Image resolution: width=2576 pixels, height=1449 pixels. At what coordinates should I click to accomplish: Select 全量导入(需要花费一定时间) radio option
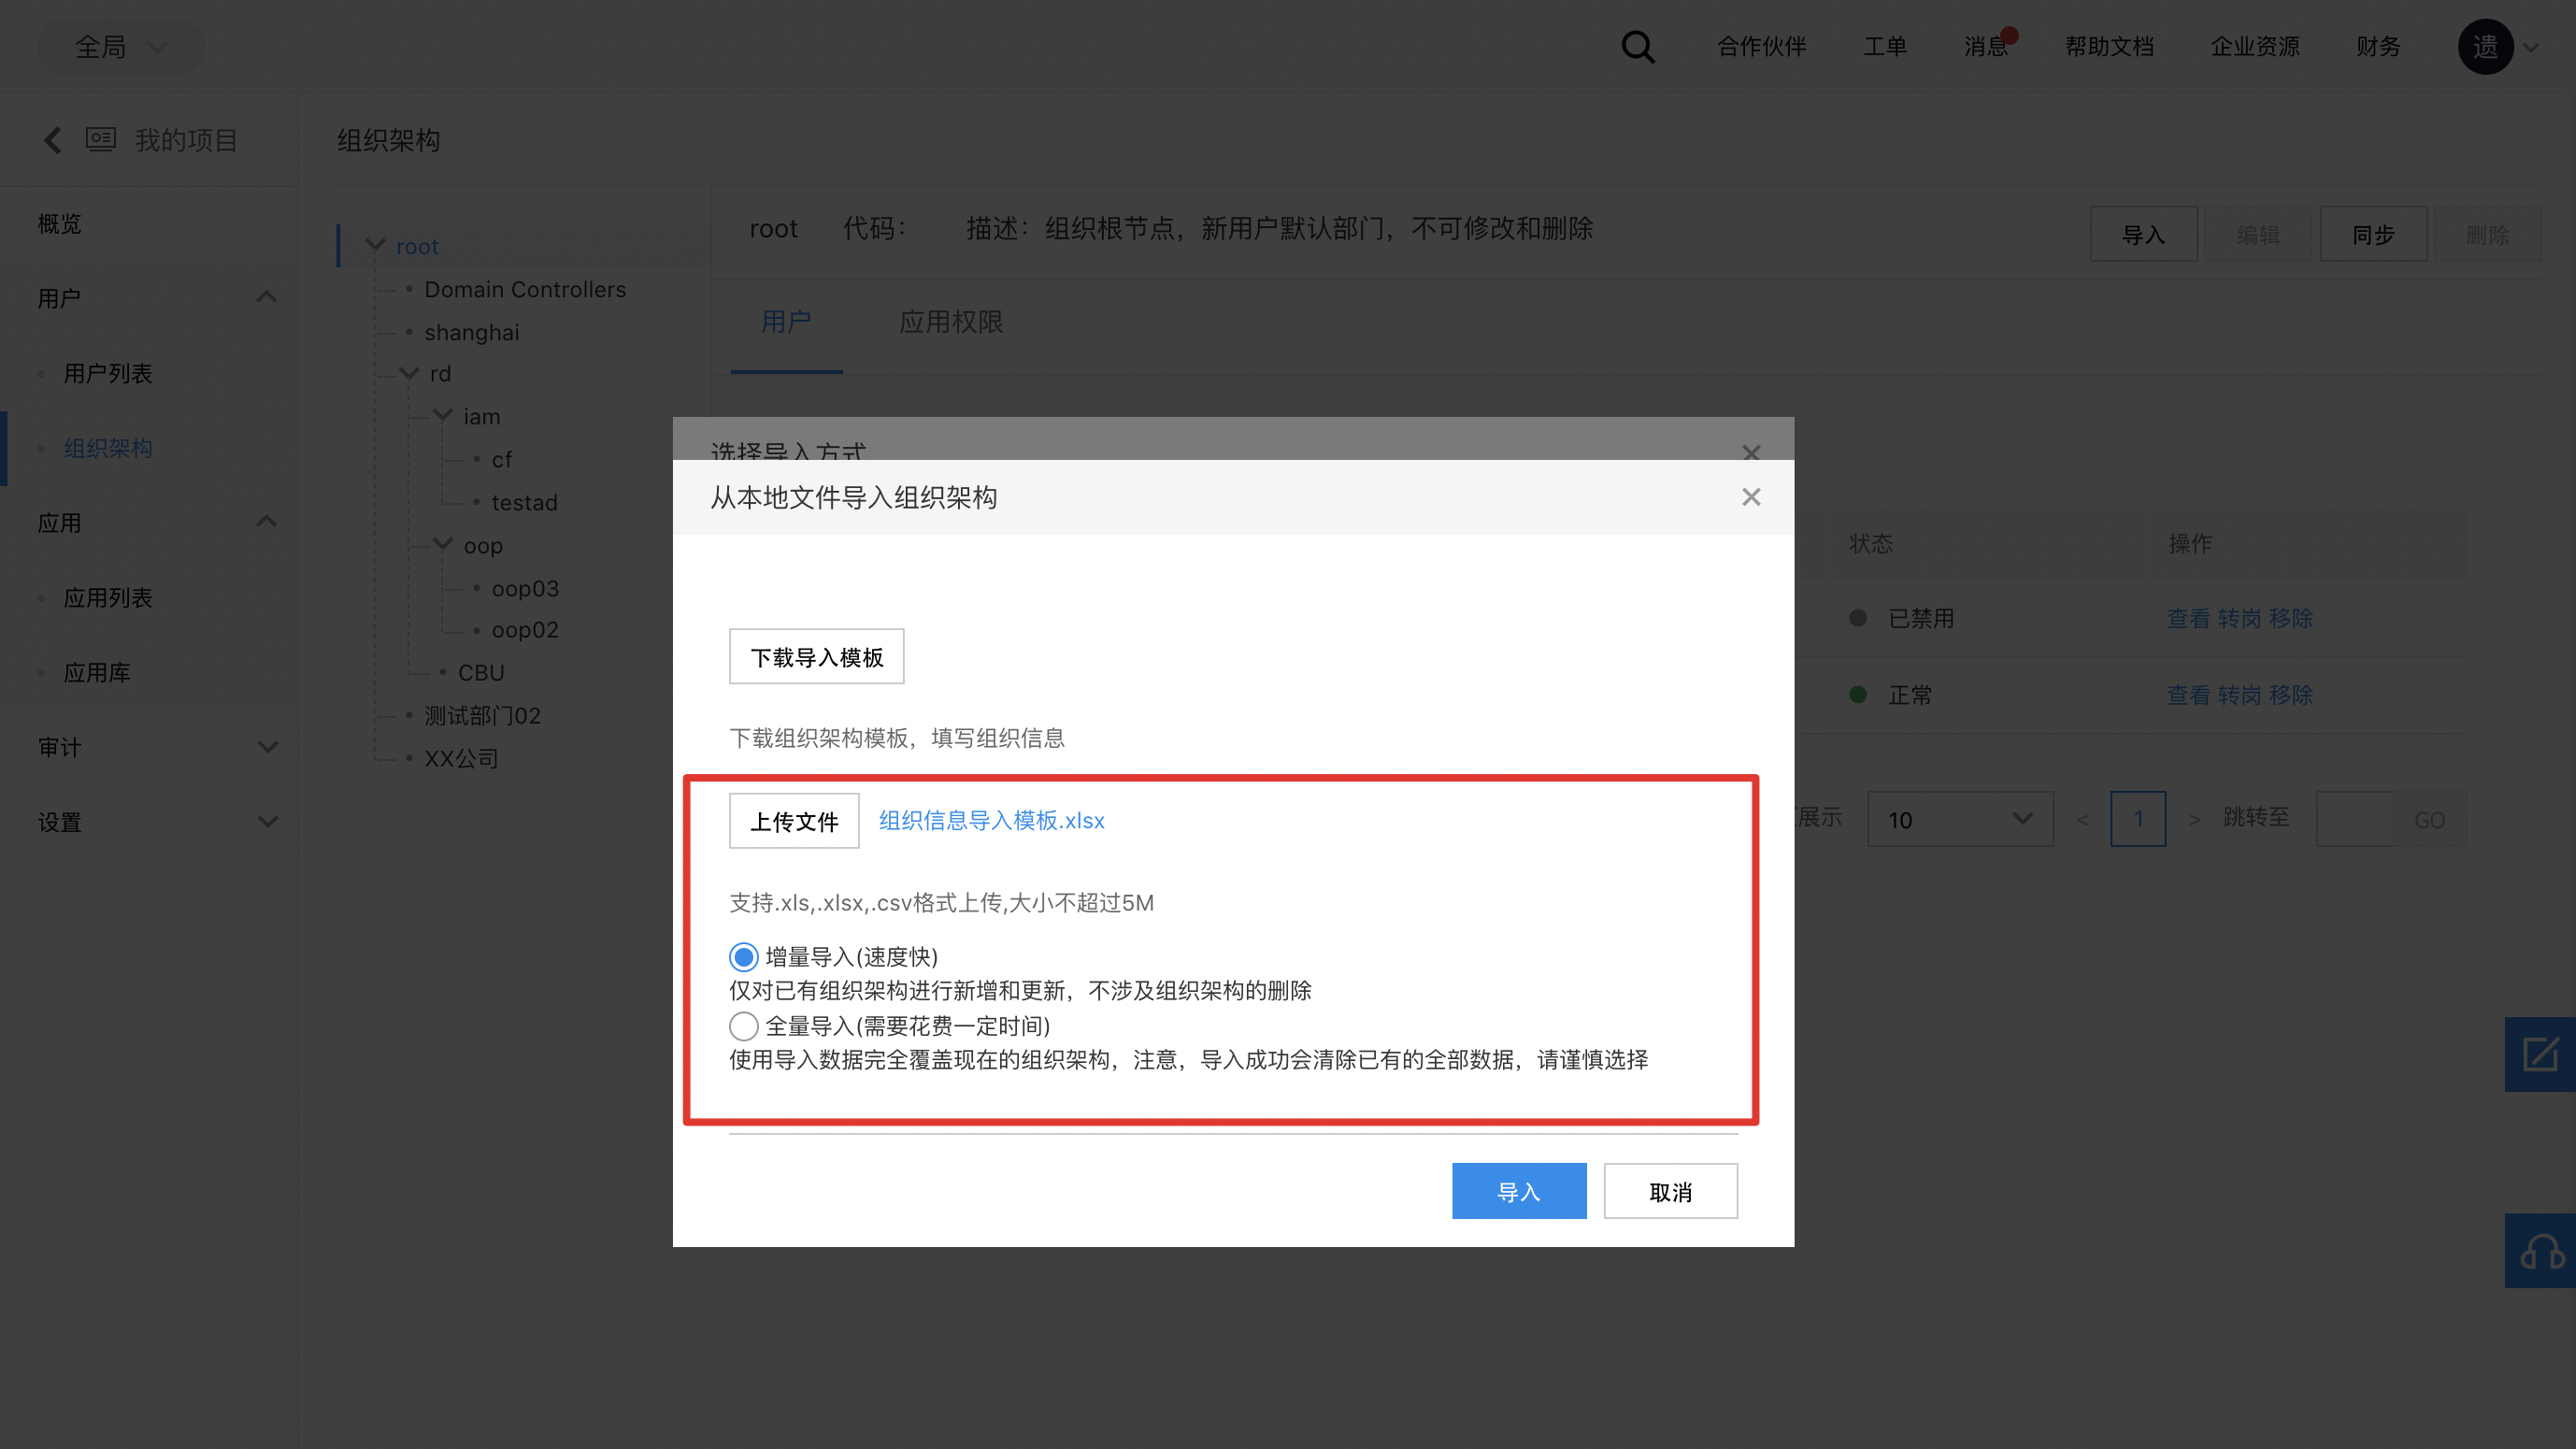743,1026
